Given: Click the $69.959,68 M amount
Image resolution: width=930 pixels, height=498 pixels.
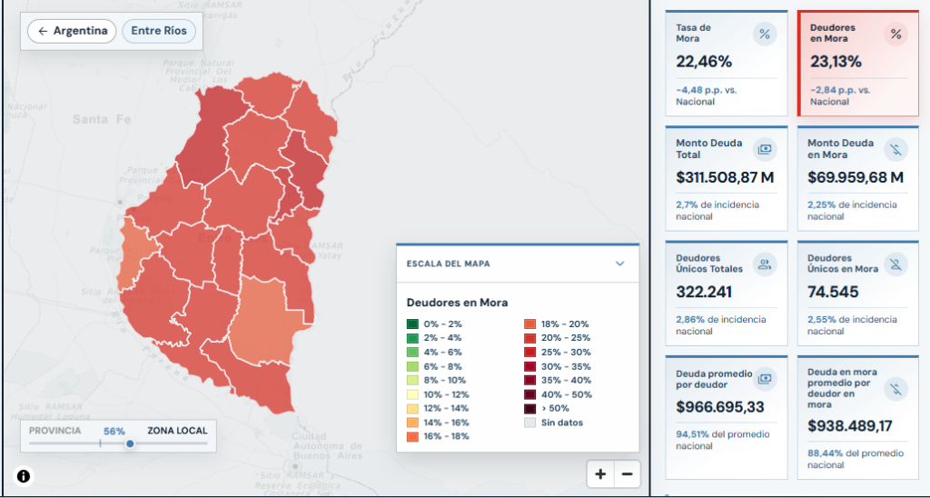Looking at the screenshot, I should point(856,177).
